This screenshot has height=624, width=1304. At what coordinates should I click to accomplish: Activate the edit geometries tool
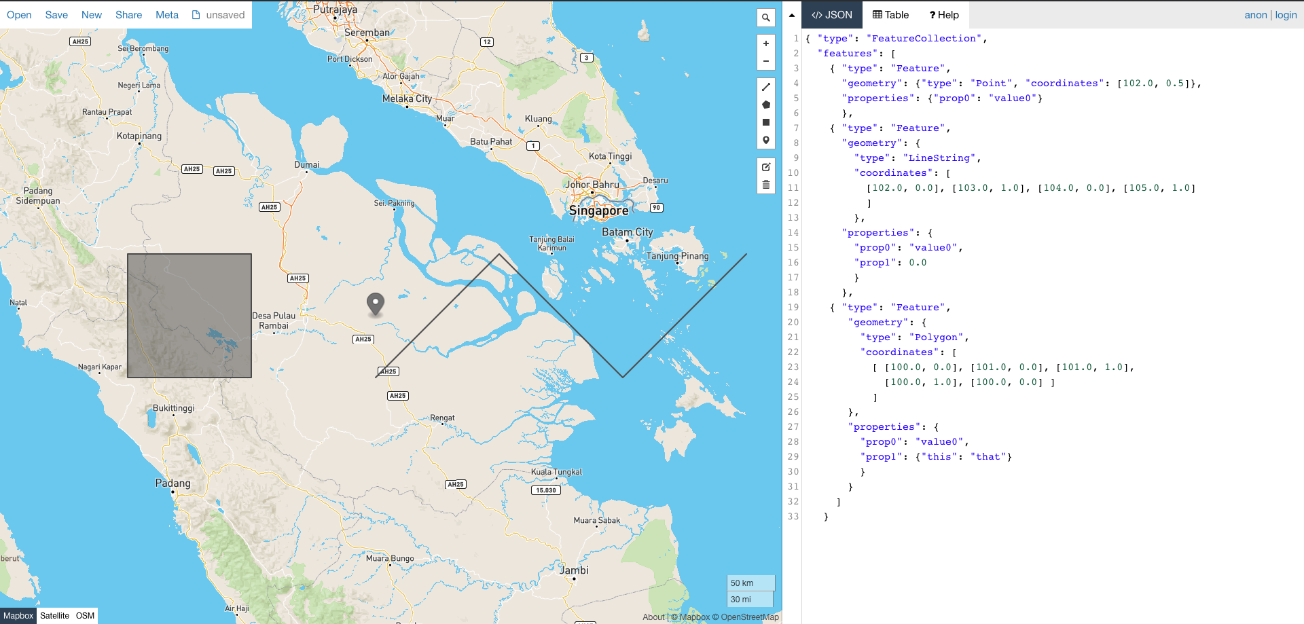point(765,166)
